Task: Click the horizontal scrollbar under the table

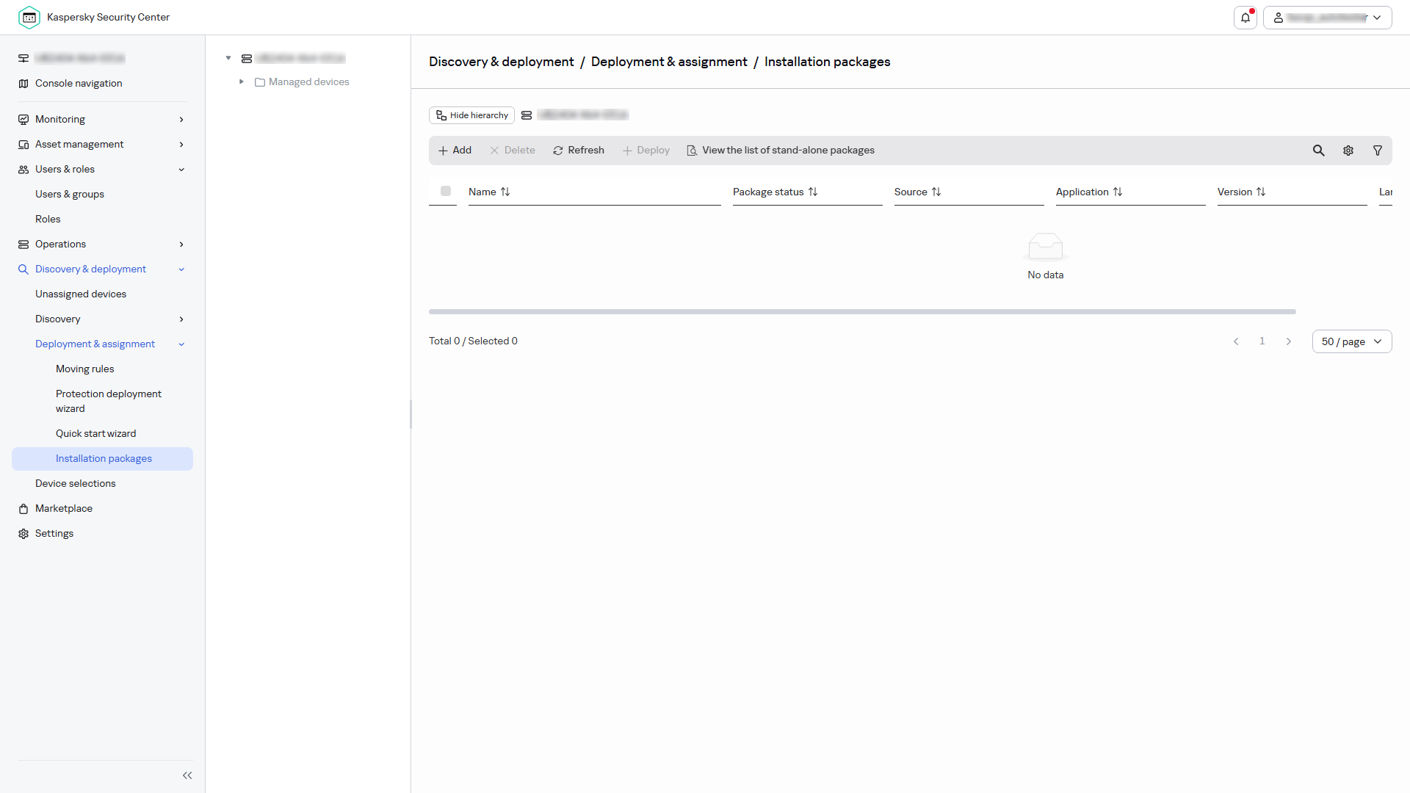Action: click(862, 312)
